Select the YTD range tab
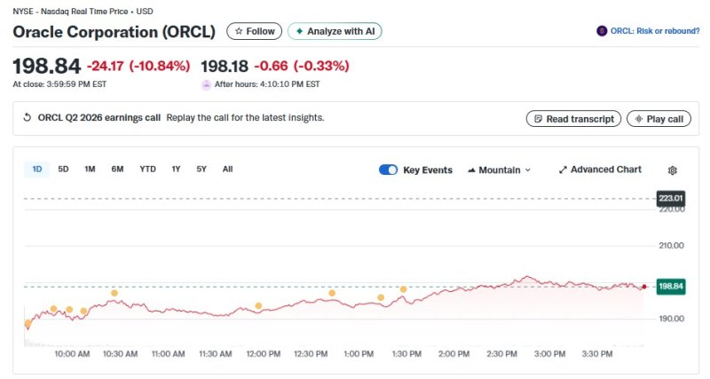The image size is (710, 379). (x=147, y=169)
